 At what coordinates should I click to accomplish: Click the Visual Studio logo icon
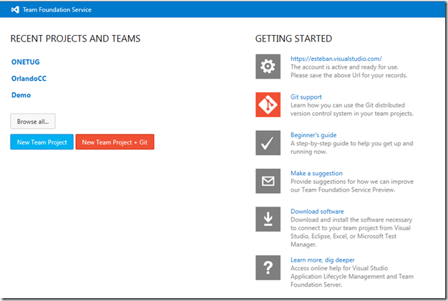[x=14, y=10]
